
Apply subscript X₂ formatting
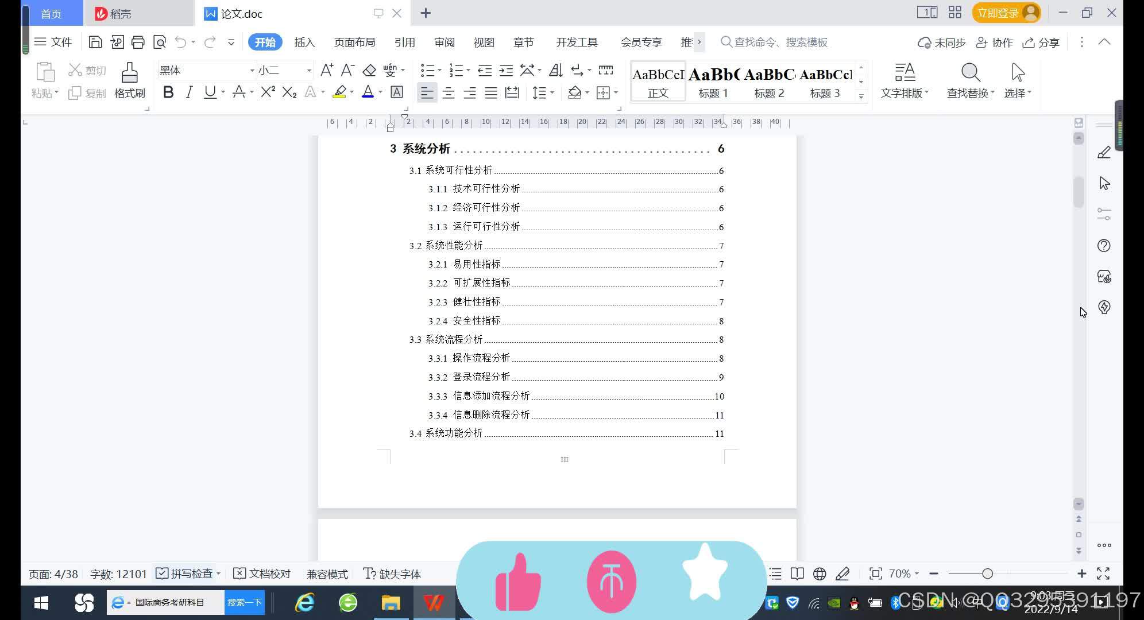click(289, 92)
